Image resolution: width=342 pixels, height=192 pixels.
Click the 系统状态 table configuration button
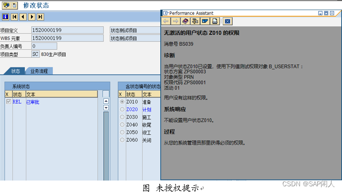106,94
